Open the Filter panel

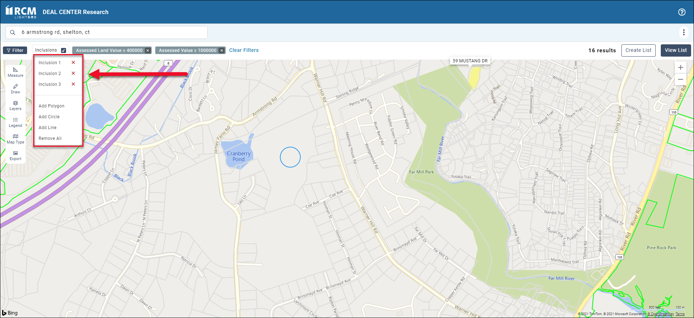point(15,50)
